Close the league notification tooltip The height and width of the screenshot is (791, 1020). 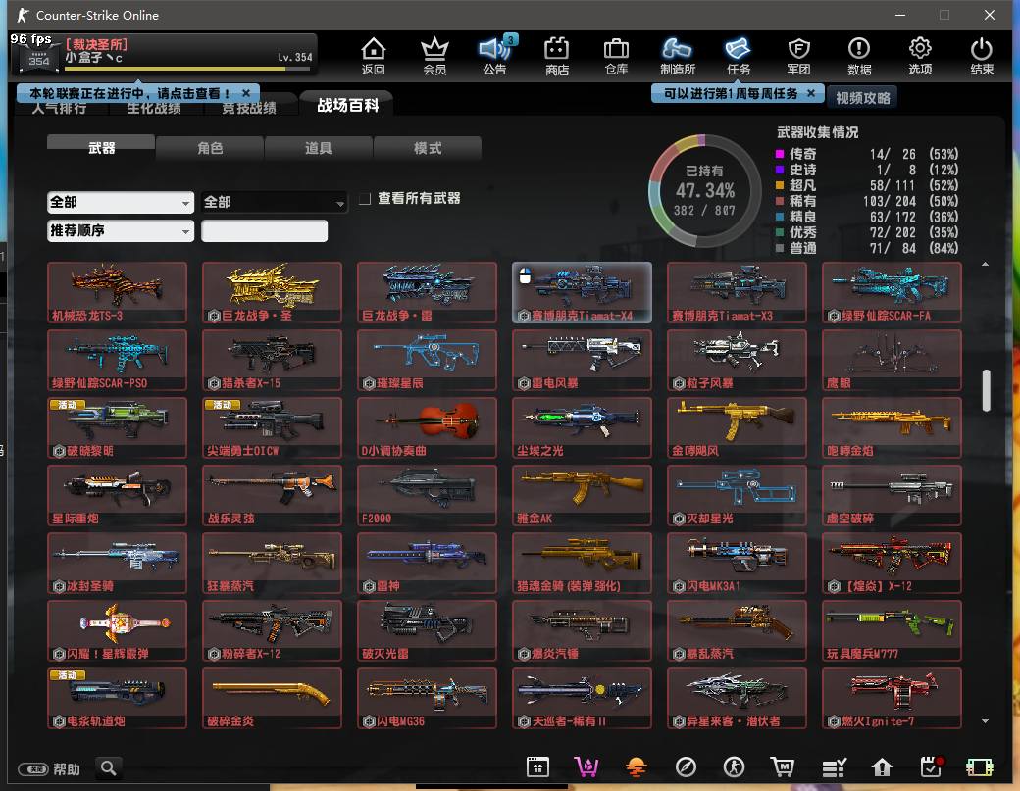pyautogui.click(x=246, y=93)
